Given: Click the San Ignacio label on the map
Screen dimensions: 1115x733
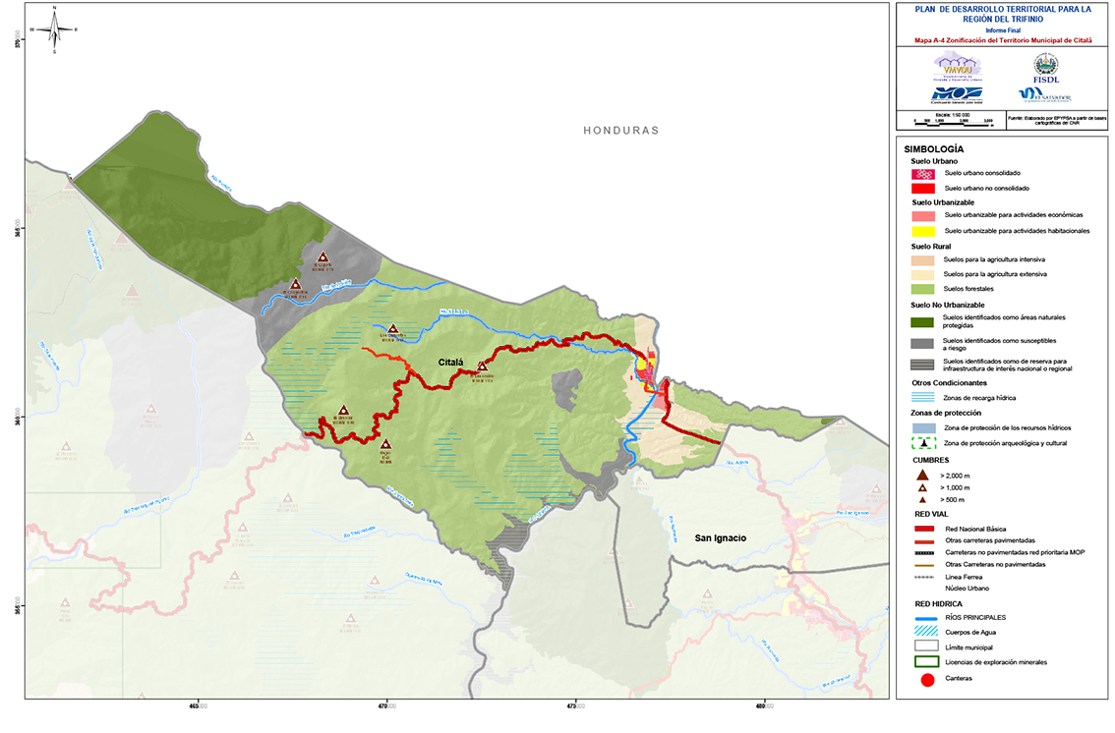Looking at the screenshot, I should (720, 537).
